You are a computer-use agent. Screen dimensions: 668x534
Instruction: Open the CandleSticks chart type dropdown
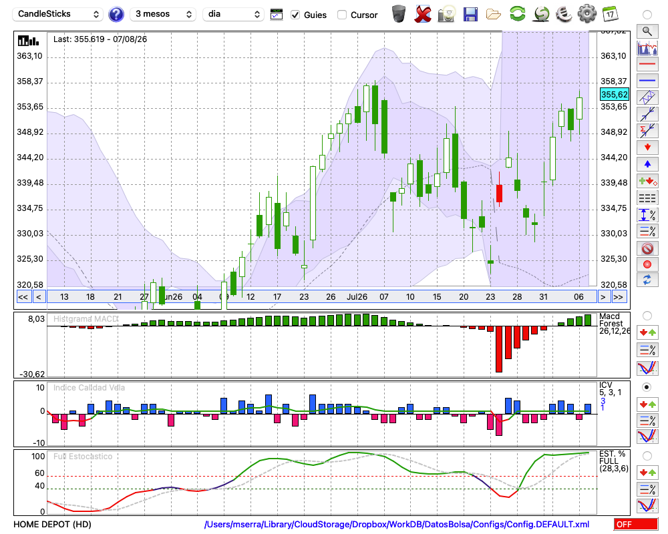[57, 14]
